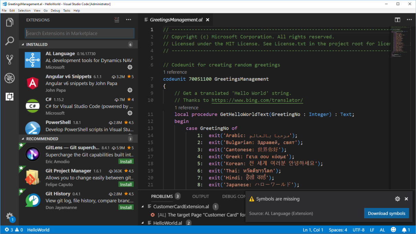Collapse the HelloWorld.al problems group
This screenshot has height=234, width=416.
pos(143,223)
